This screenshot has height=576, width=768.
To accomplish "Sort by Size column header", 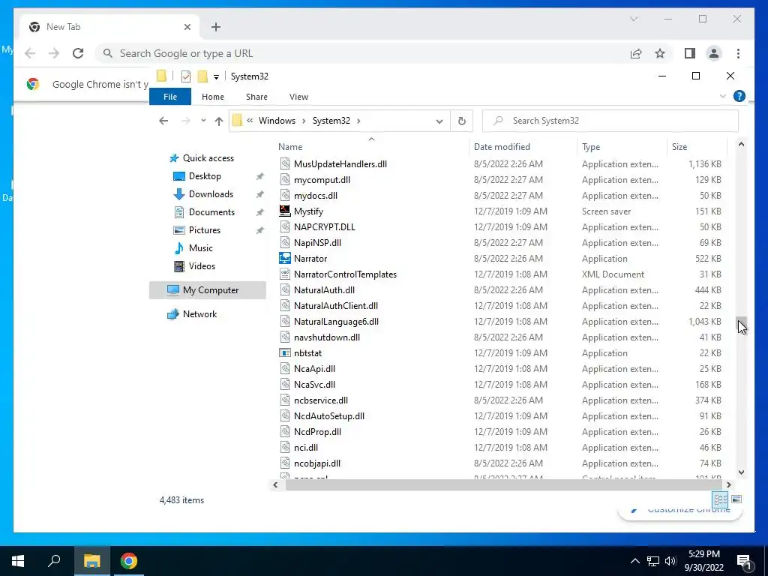I will point(697,146).
